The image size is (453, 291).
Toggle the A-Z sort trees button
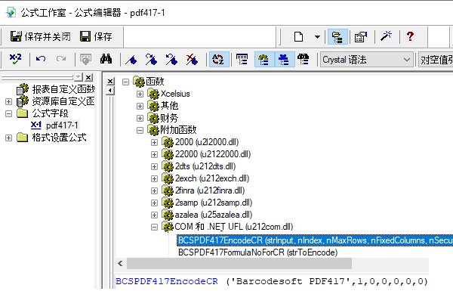pyautogui.click(x=219, y=59)
